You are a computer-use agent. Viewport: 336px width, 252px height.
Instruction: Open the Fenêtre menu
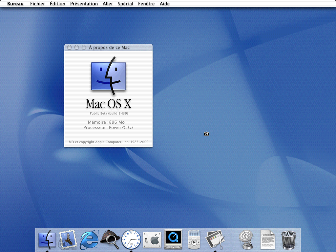pyautogui.click(x=146, y=4)
